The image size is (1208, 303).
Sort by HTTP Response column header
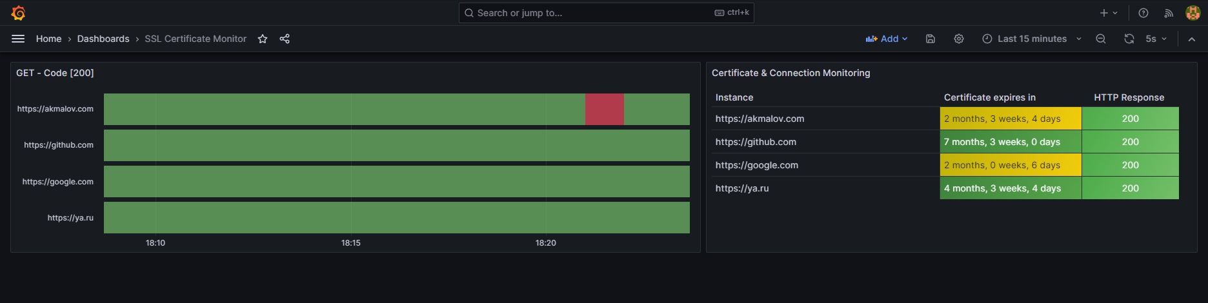(x=1129, y=97)
